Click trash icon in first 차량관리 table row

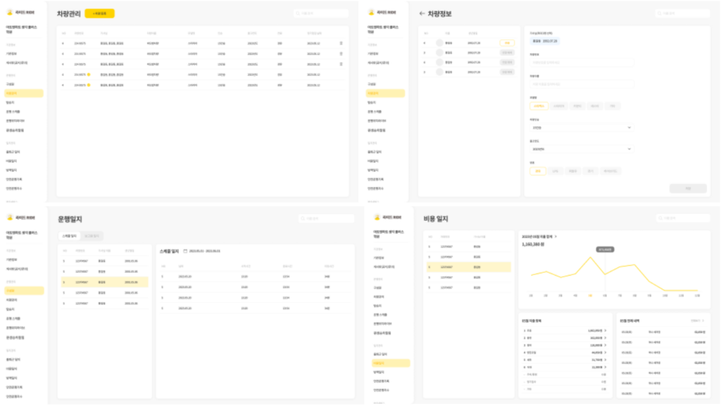[x=341, y=43]
